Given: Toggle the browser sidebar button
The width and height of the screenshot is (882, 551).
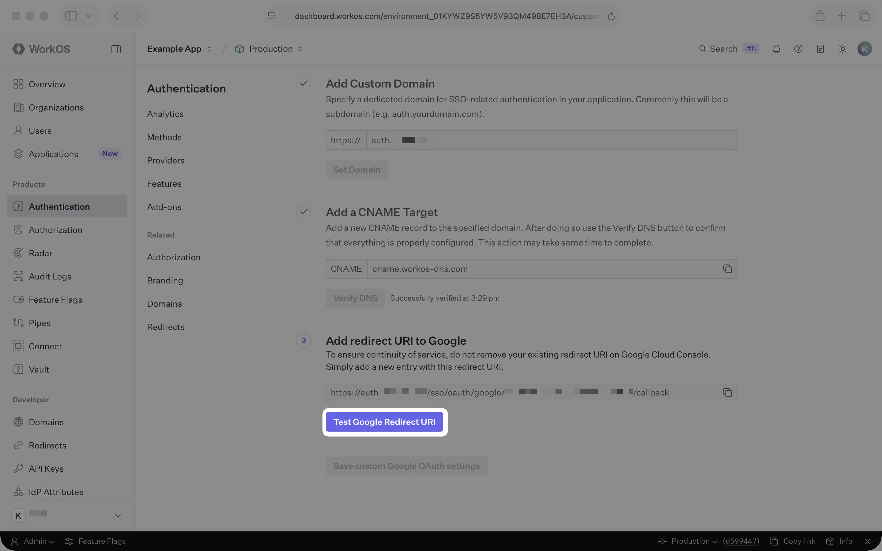Looking at the screenshot, I should (x=70, y=16).
